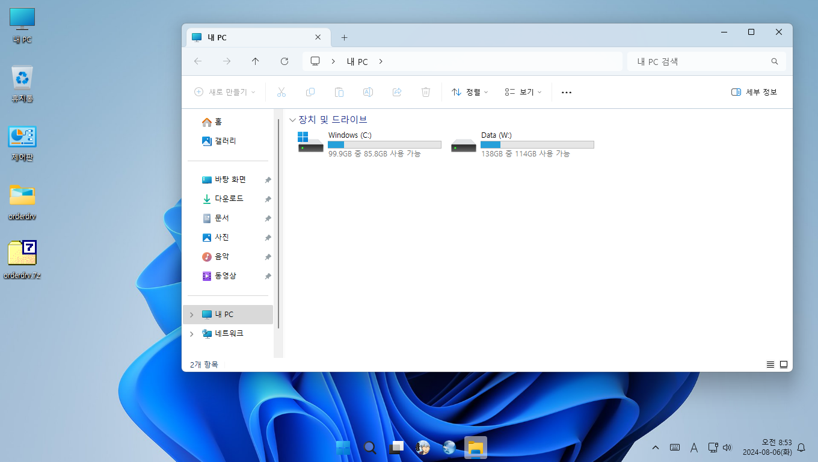Click the Forward navigation arrow
This screenshot has height=462, width=818.
point(227,61)
